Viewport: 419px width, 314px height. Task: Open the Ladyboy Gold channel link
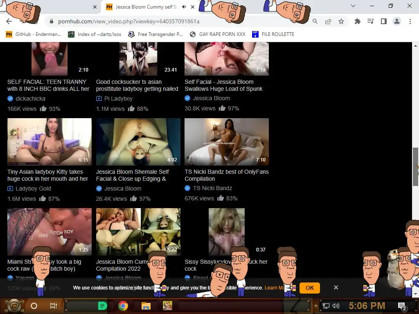pos(33,188)
